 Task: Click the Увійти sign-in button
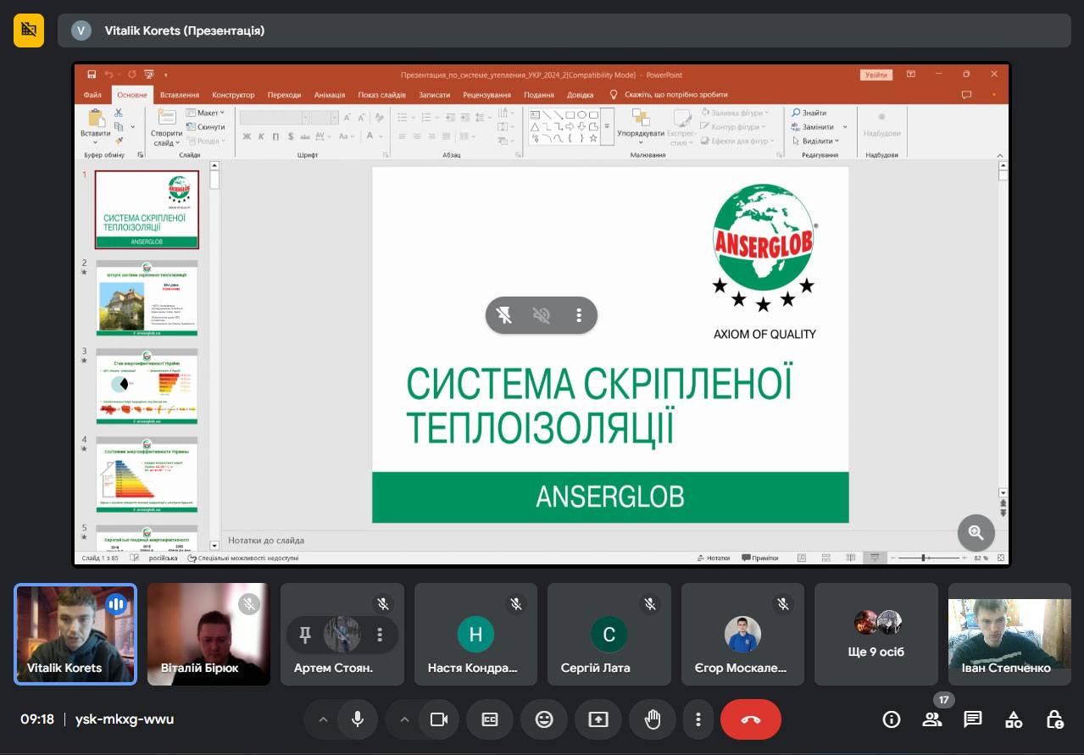pos(876,75)
